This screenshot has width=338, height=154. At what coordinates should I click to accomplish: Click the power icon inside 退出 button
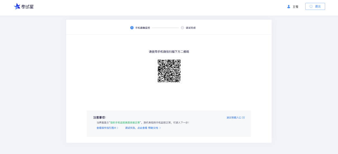point(311,6)
